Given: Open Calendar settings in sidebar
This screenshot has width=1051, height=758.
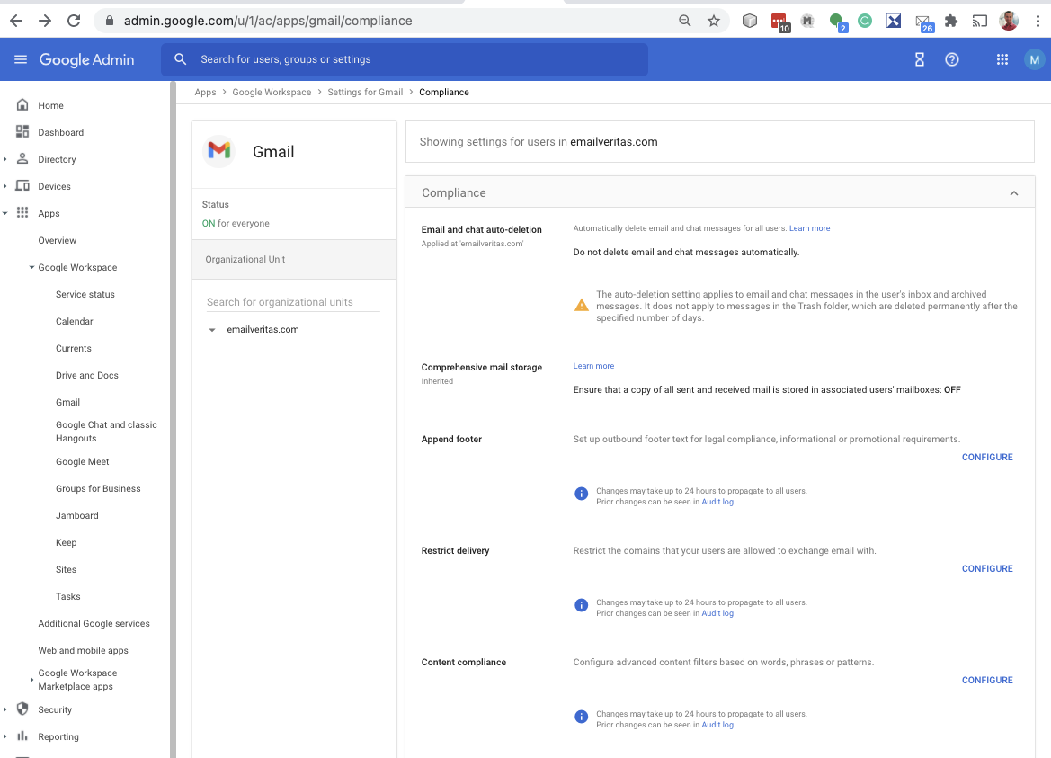Looking at the screenshot, I should [75, 321].
